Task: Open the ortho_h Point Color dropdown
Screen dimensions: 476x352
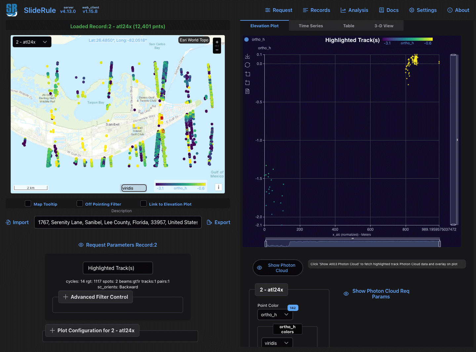Action: click(x=275, y=315)
